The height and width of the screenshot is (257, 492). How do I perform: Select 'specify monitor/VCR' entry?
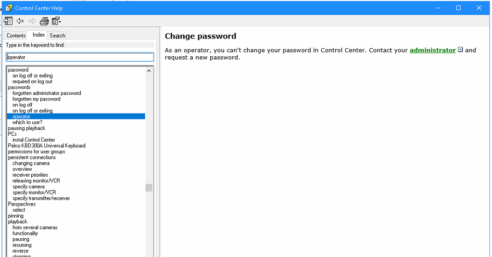(x=34, y=193)
